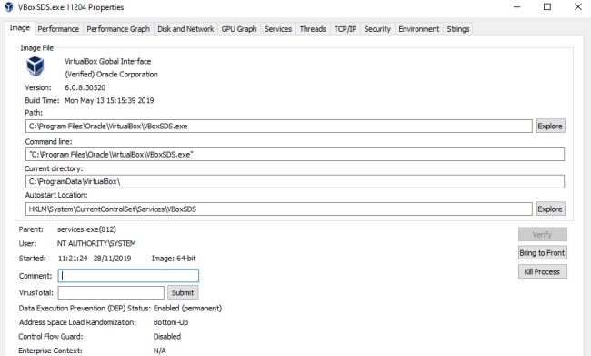
Task: Open the Performance tab
Action: click(x=58, y=29)
